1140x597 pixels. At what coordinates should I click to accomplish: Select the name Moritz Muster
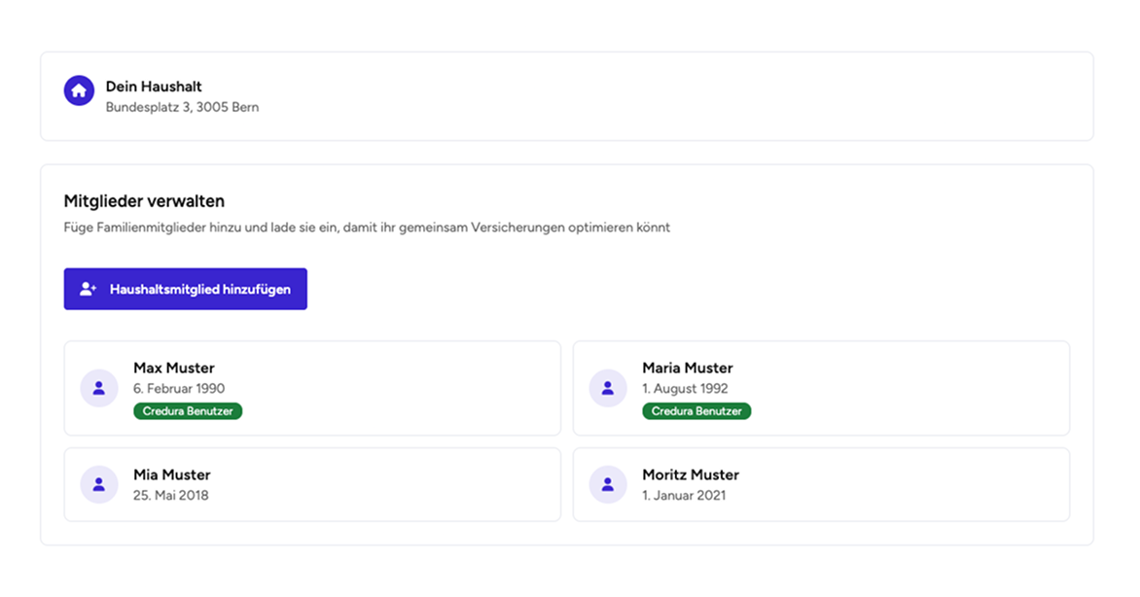coord(691,474)
